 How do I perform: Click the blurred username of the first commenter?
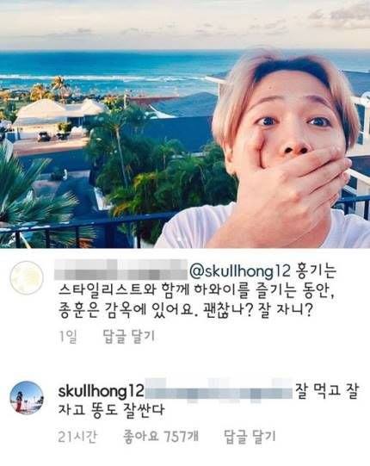(121, 270)
